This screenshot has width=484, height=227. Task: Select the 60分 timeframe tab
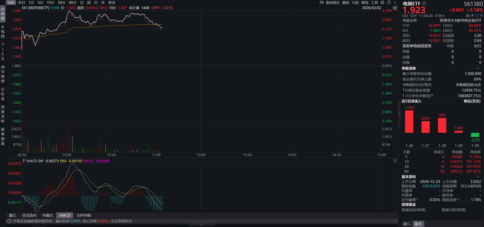coord(73,2)
